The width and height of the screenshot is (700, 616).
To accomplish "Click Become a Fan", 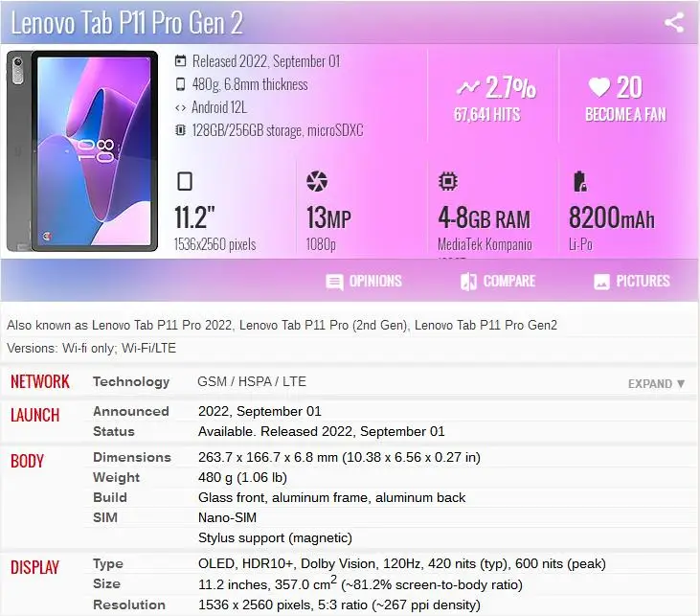I will pos(625,115).
